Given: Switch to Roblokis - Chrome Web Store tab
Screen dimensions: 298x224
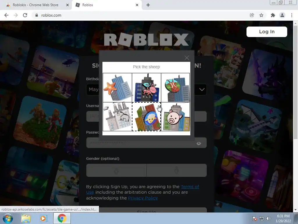Looking at the screenshot, I should [x=36, y=5].
